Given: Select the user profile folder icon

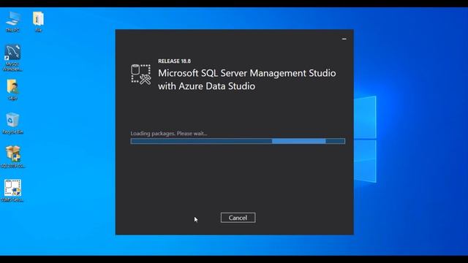Looking at the screenshot, I should pyautogui.click(x=12, y=89).
